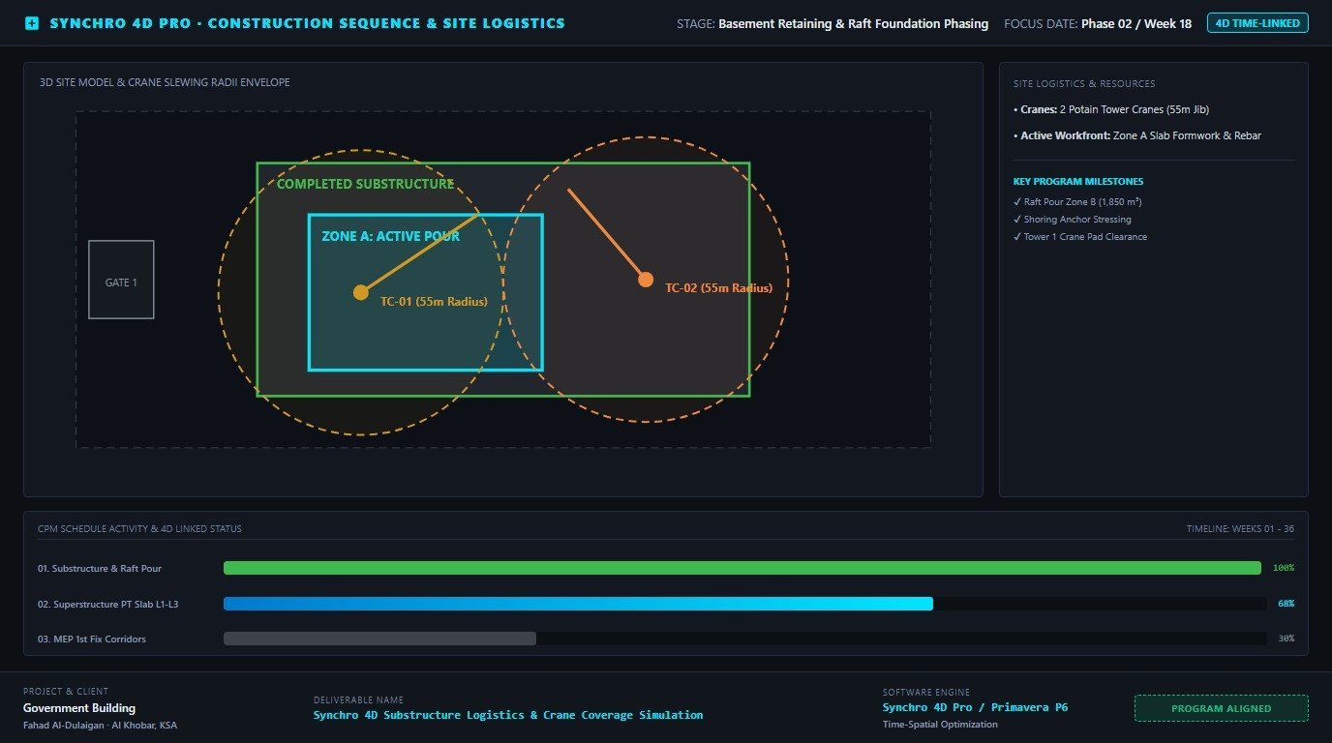Click the TC-02 (55m Radius) label
Viewport: 1332px width, 743px height.
pos(718,288)
